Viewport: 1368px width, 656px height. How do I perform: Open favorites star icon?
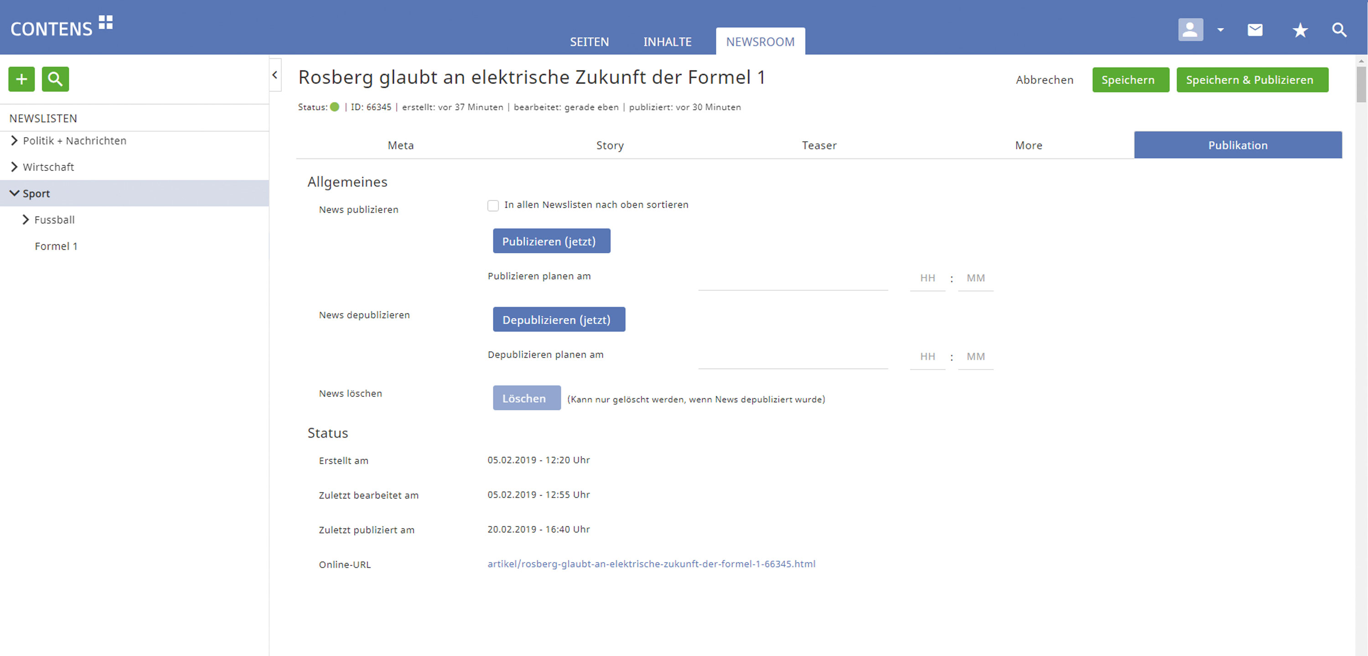click(1300, 30)
